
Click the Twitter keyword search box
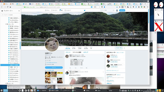pyautogui.click(x=107, y=10)
